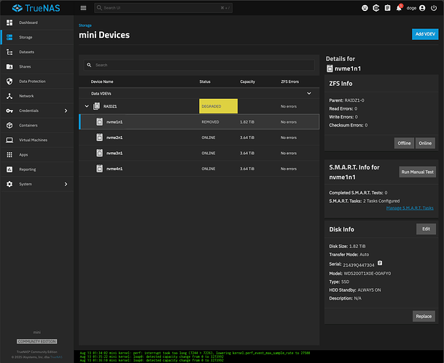Open Datasets in the sidebar
This screenshot has height=363, width=444.
click(x=36, y=52)
